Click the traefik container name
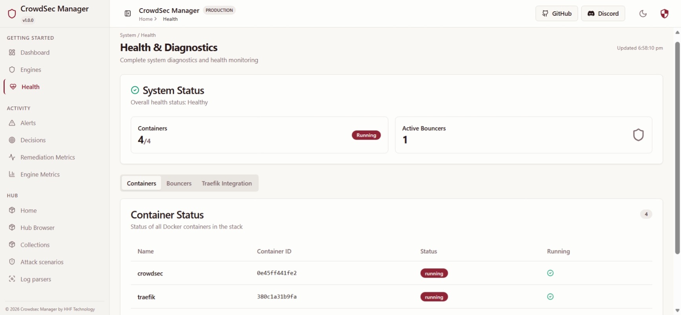 click(146, 297)
